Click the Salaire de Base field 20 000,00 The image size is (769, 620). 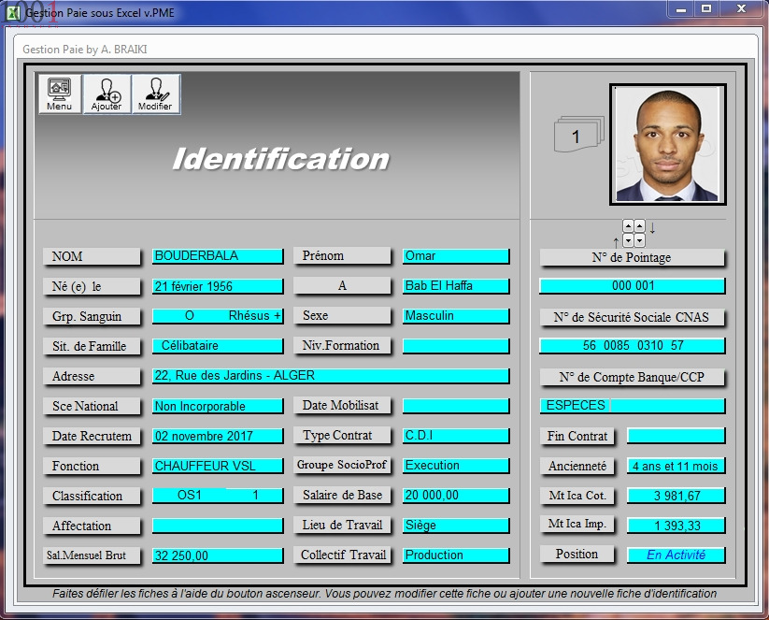pos(456,496)
